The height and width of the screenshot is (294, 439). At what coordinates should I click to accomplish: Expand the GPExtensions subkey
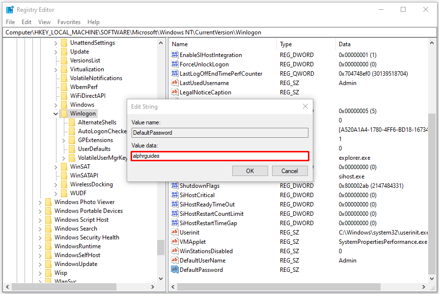coord(63,141)
